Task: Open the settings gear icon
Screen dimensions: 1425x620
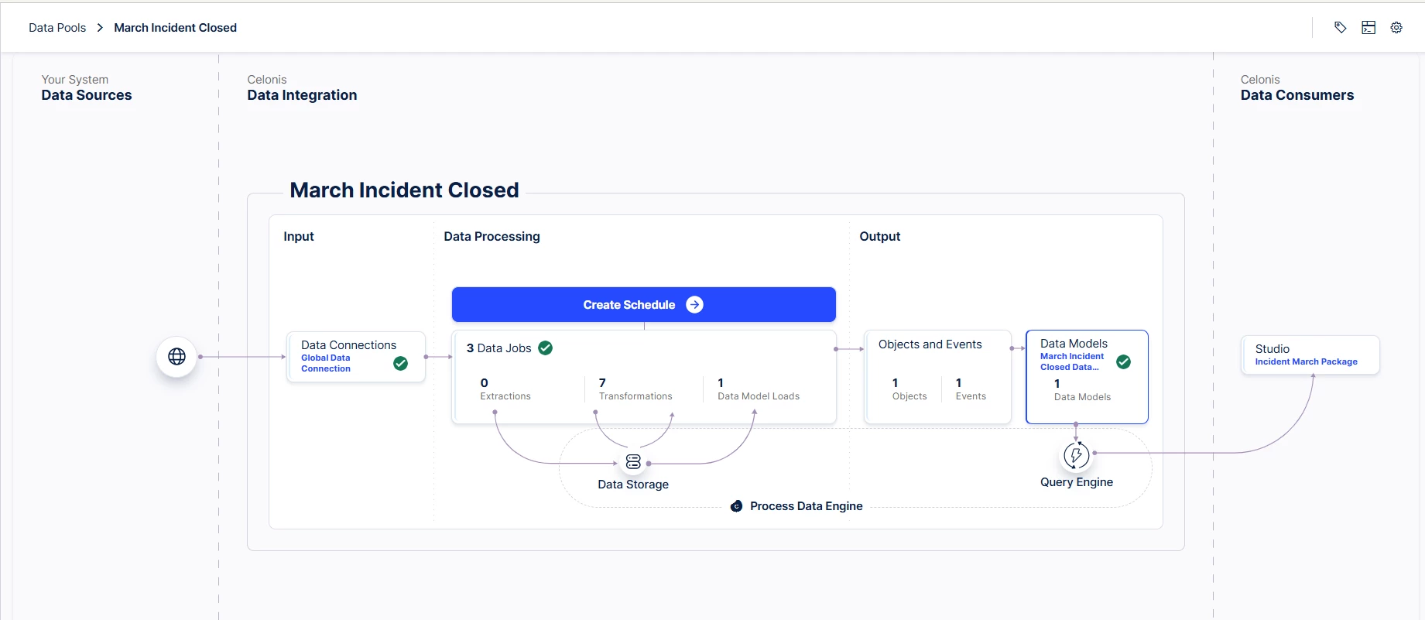Action: (x=1396, y=28)
